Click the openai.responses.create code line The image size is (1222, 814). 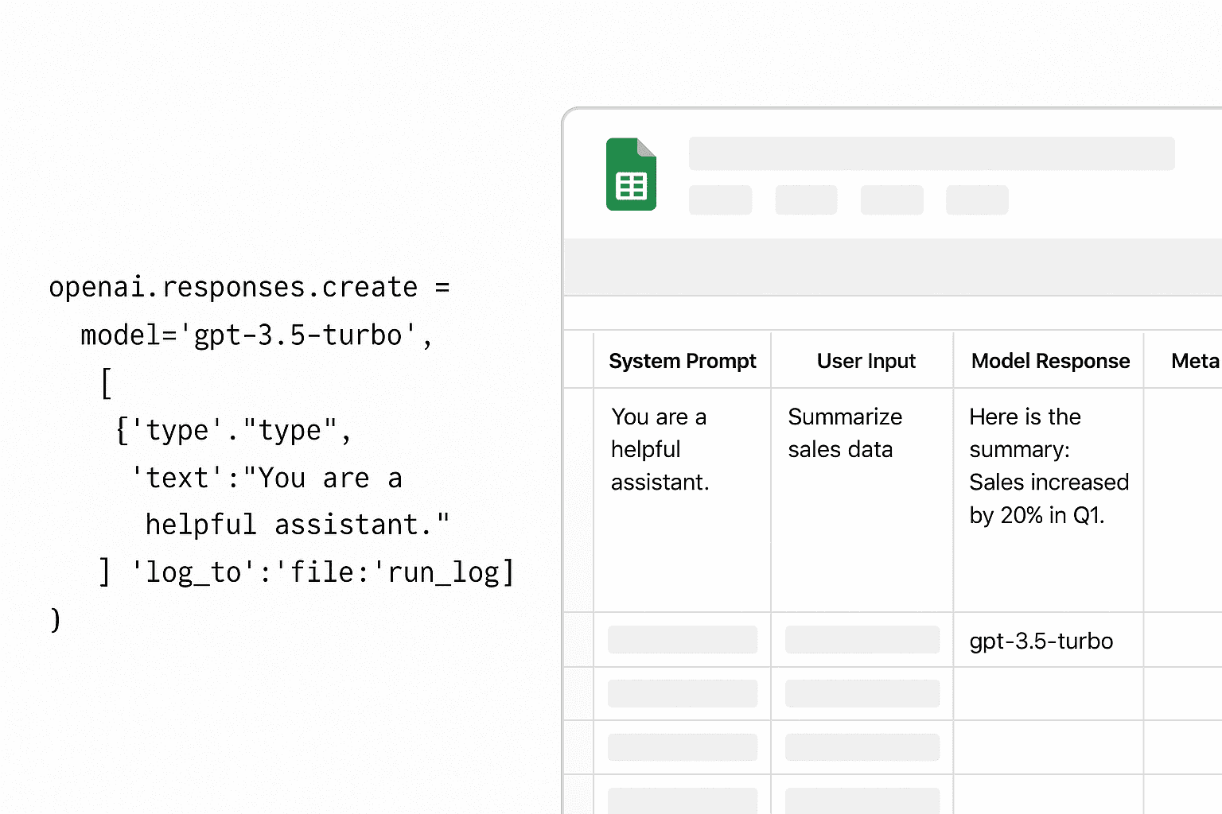pyautogui.click(x=249, y=287)
